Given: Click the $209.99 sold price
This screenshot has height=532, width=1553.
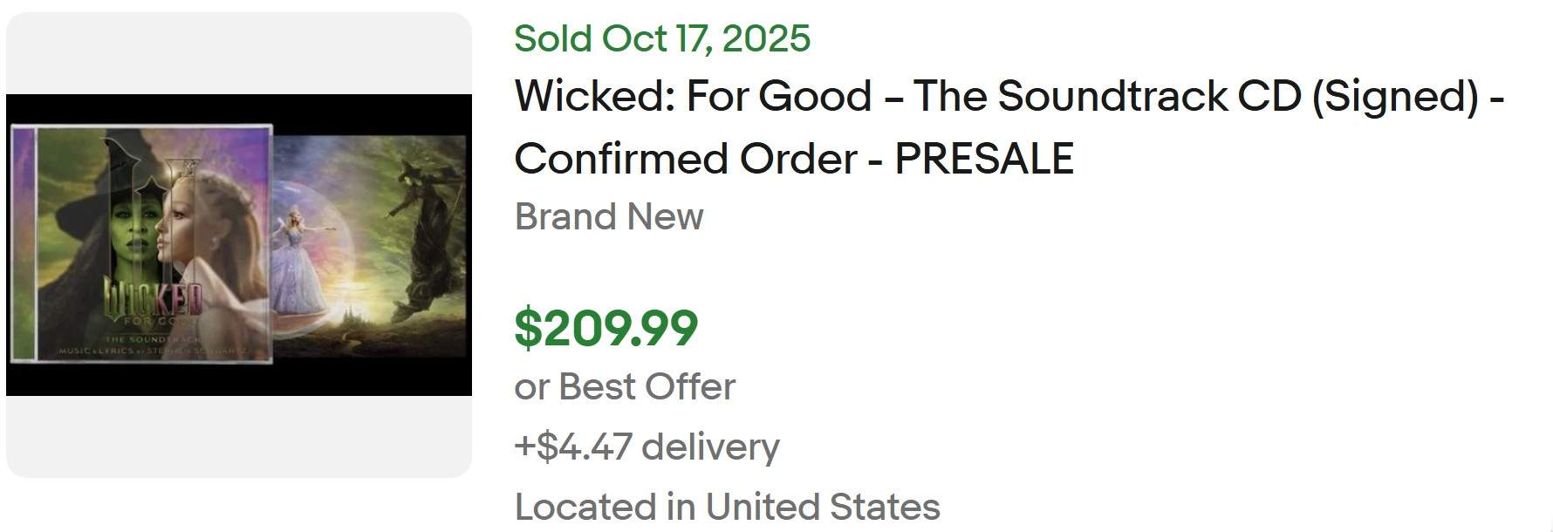Looking at the screenshot, I should click(x=606, y=328).
